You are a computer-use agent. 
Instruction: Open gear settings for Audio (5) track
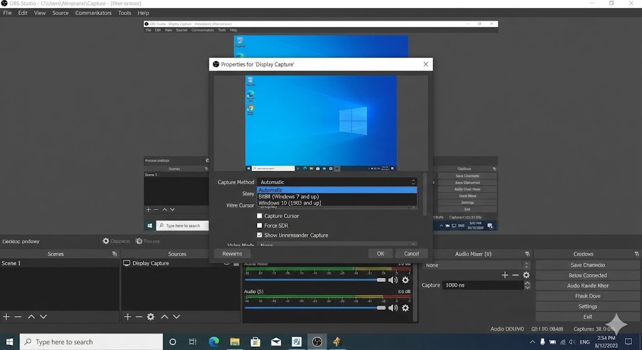click(x=406, y=307)
